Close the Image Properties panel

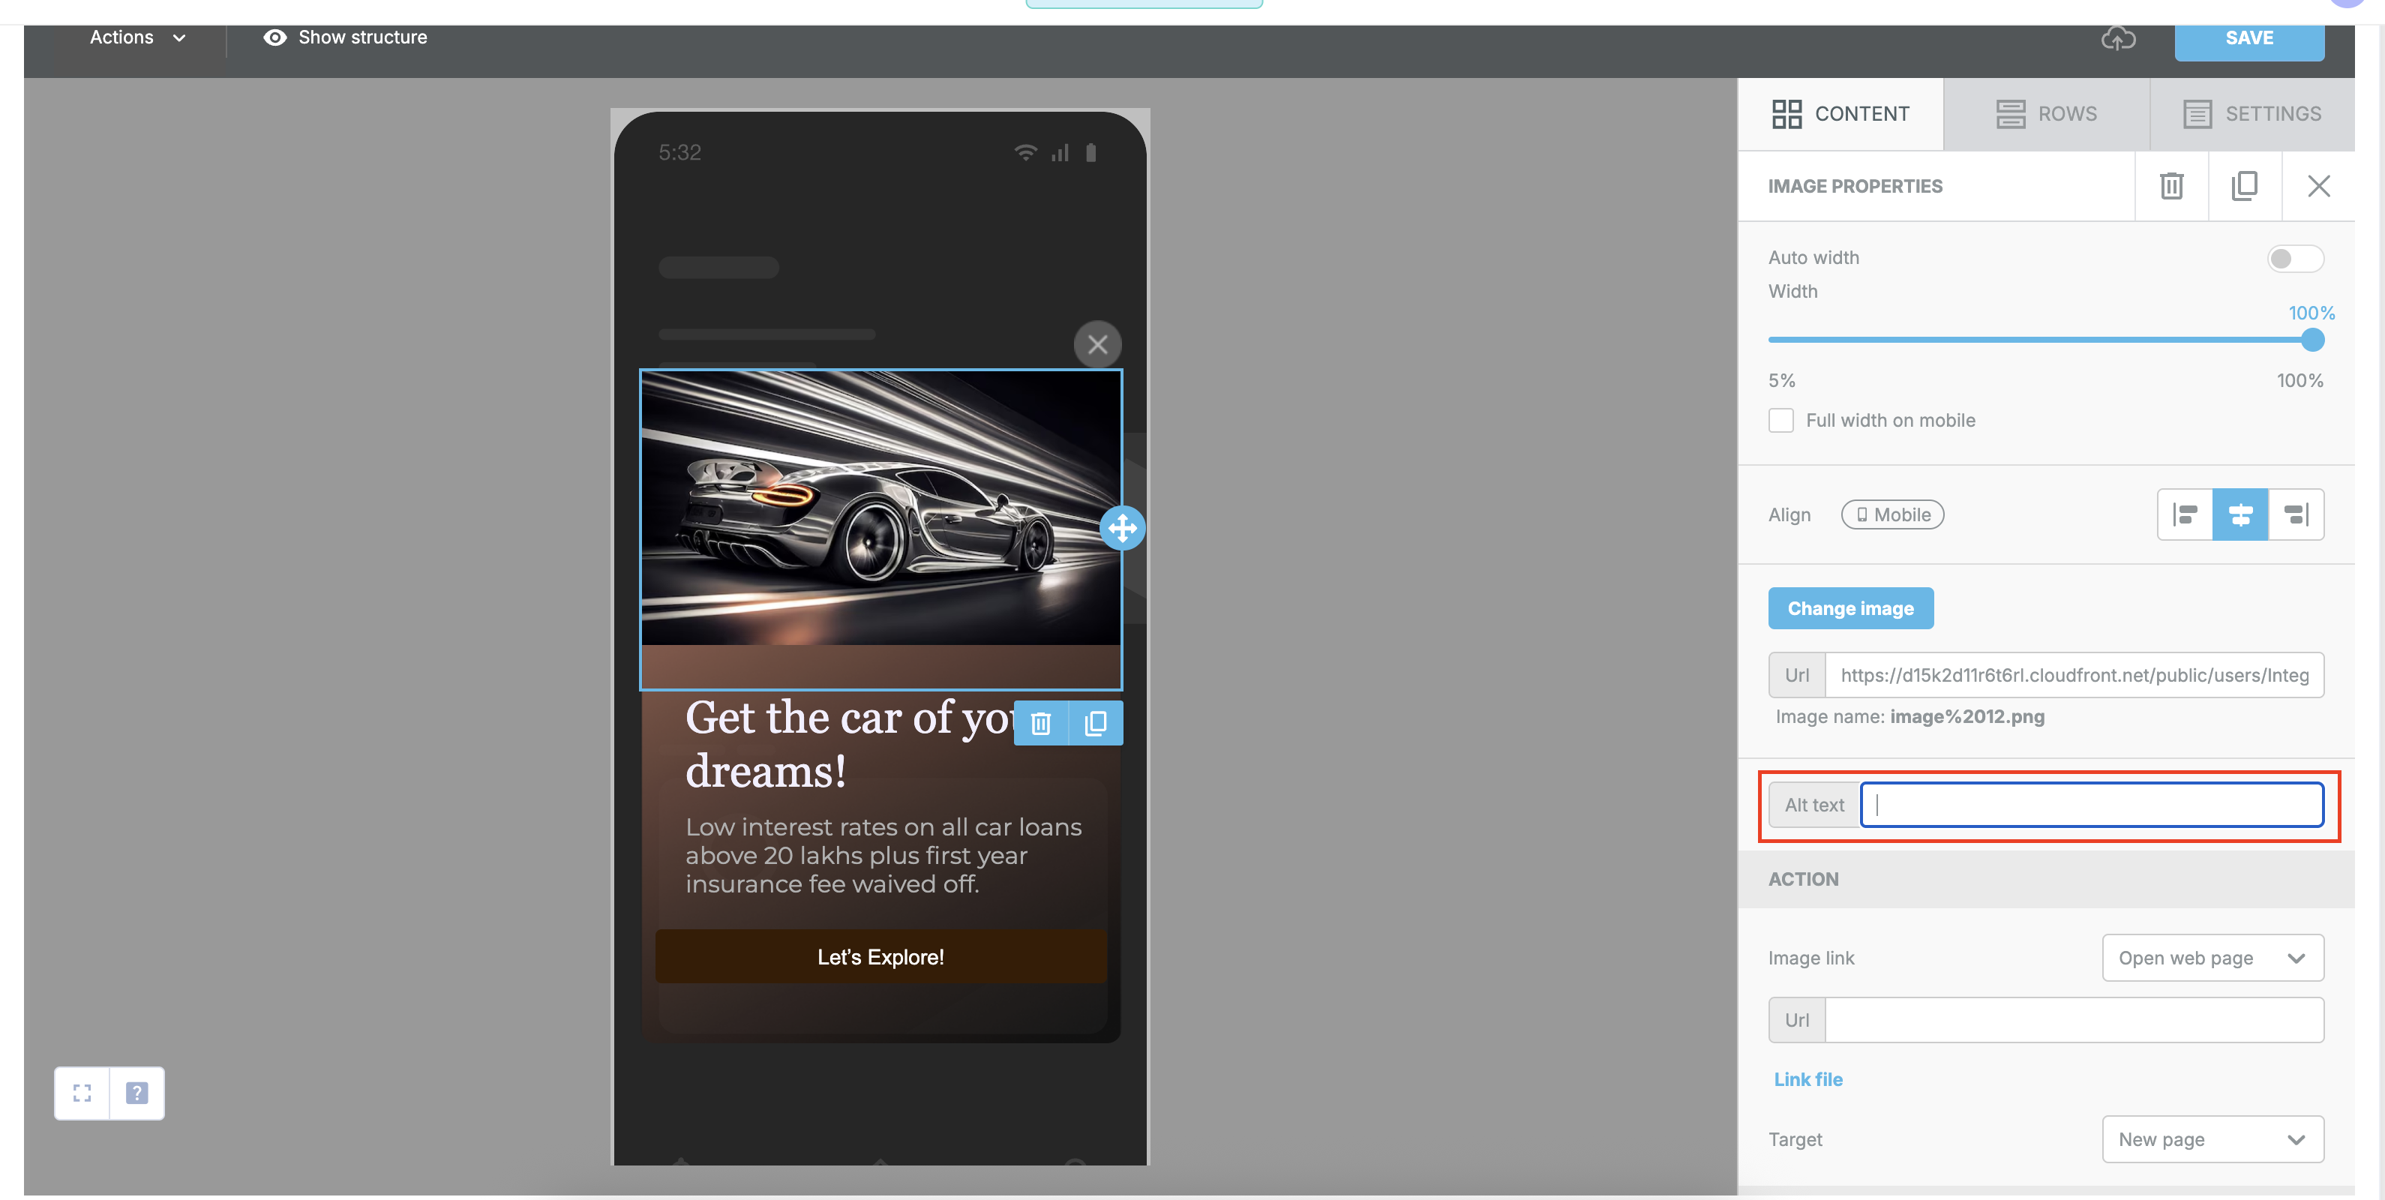click(2318, 186)
